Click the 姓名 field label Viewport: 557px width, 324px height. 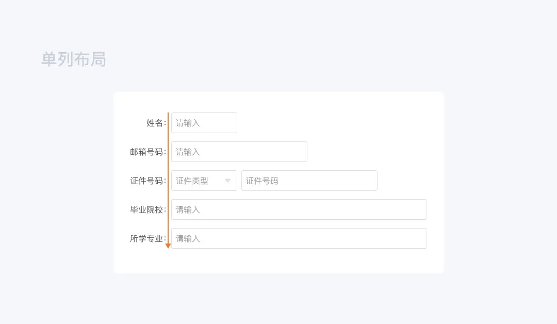tap(155, 123)
